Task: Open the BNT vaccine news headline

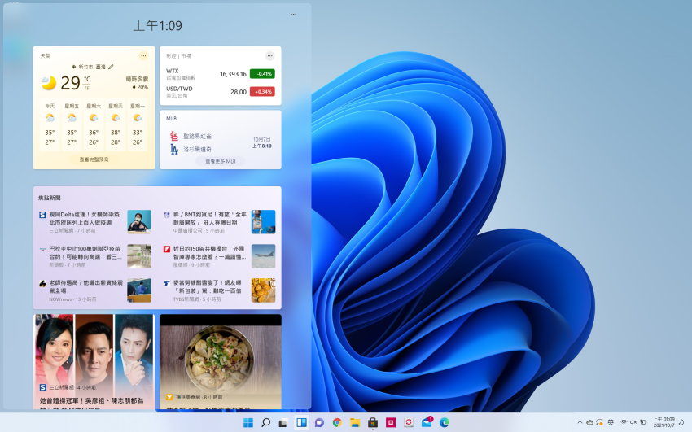Action: click(x=209, y=218)
